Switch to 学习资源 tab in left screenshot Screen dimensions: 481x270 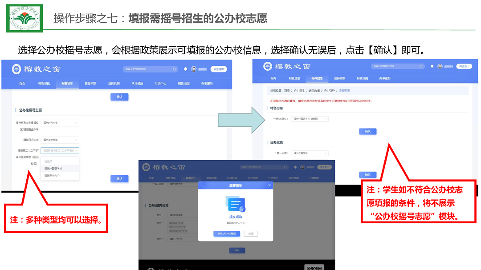(138, 84)
